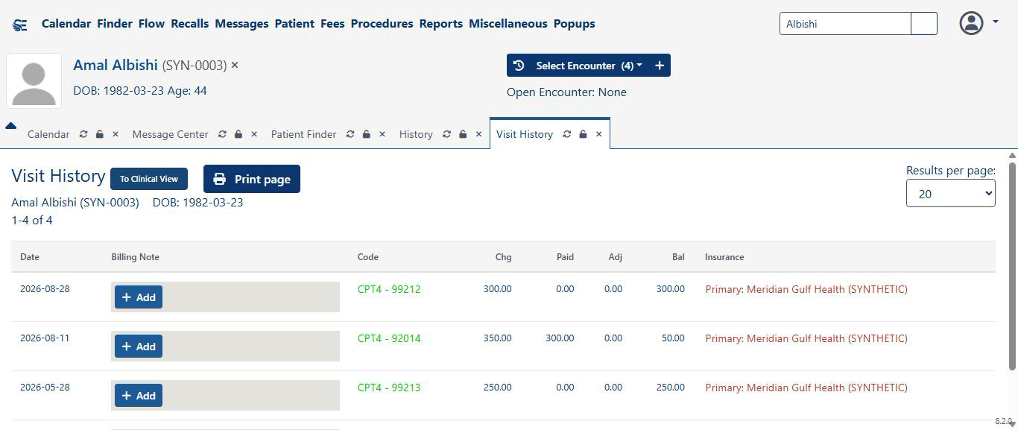Click the search button next to Albishi field
1018x430 pixels.
point(924,24)
